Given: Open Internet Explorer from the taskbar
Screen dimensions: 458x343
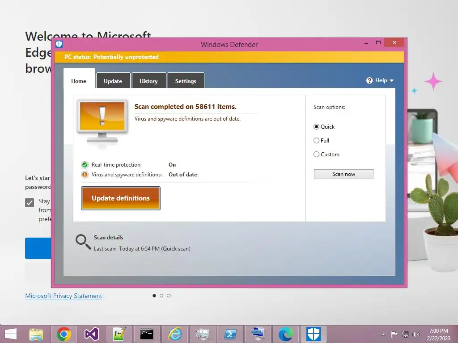Looking at the screenshot, I should click(174, 334).
